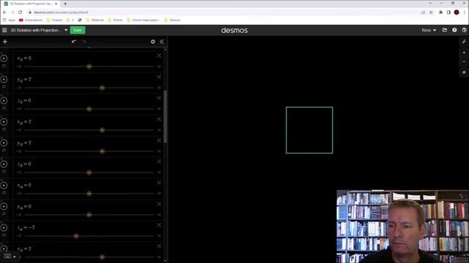Image resolution: width=469 pixels, height=263 pixels.
Task: Delete the z₁₄ = −2 expression
Action: (159, 225)
